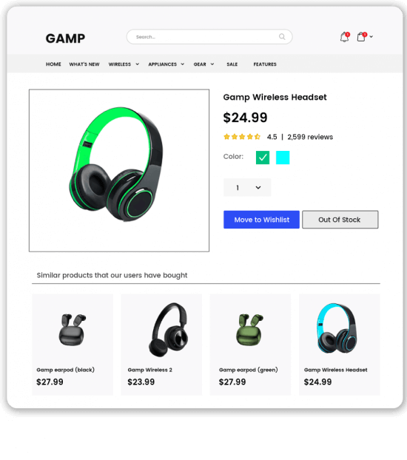Screen dimensions: 407x460
Task: Open the shopping bag cart icon
Action: coord(362,37)
